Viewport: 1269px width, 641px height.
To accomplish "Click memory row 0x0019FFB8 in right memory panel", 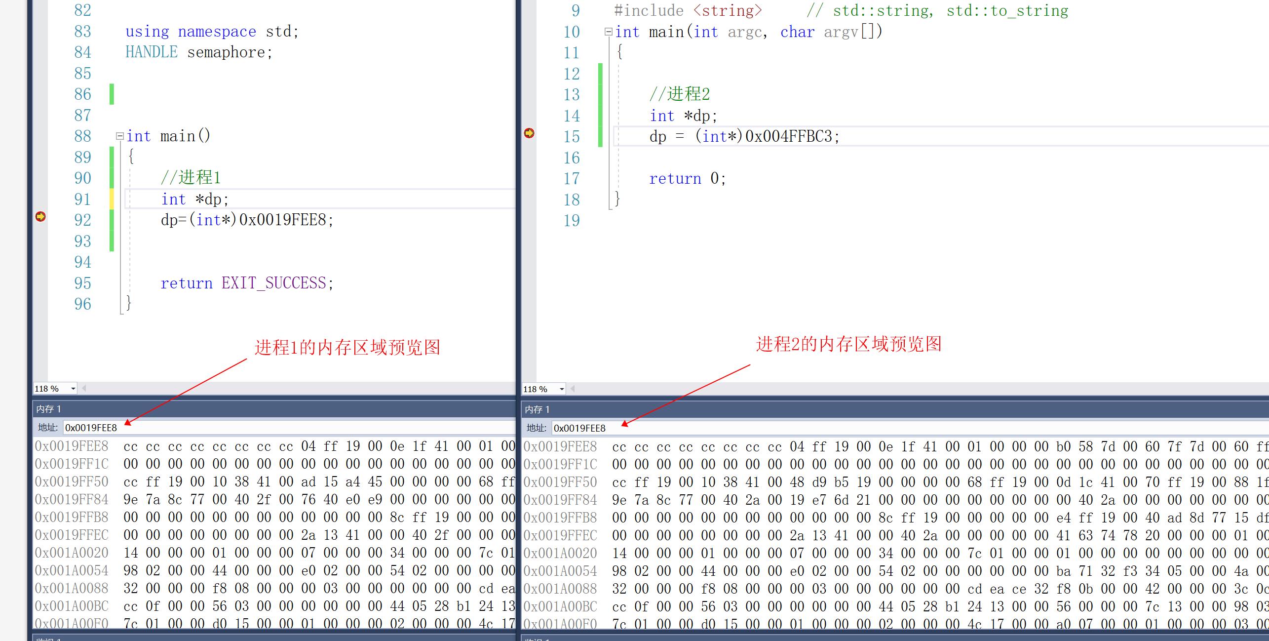I will [x=896, y=518].
